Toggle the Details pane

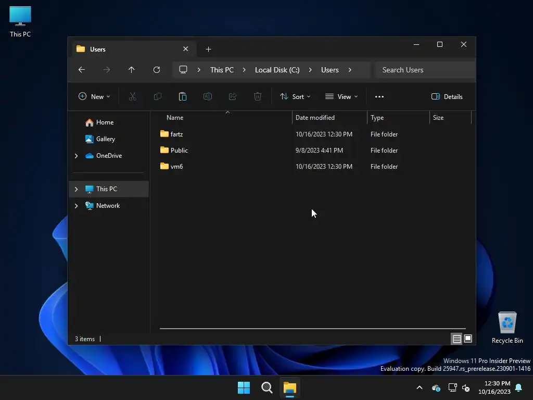(x=447, y=96)
